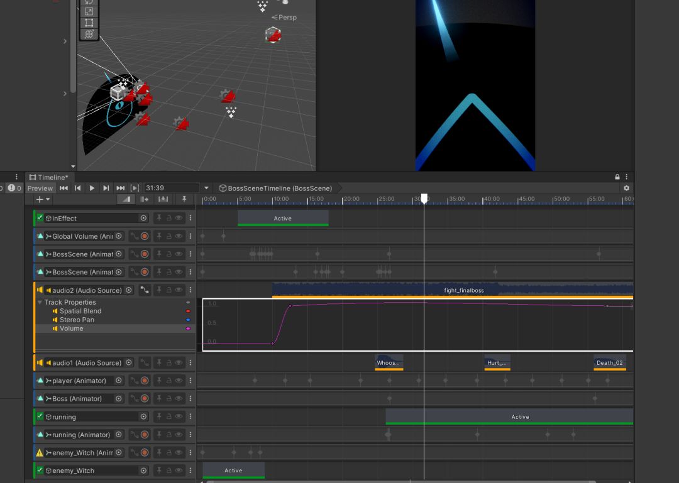Image resolution: width=679 pixels, height=483 pixels.
Task: Go to the timeline end
Action: (120, 188)
